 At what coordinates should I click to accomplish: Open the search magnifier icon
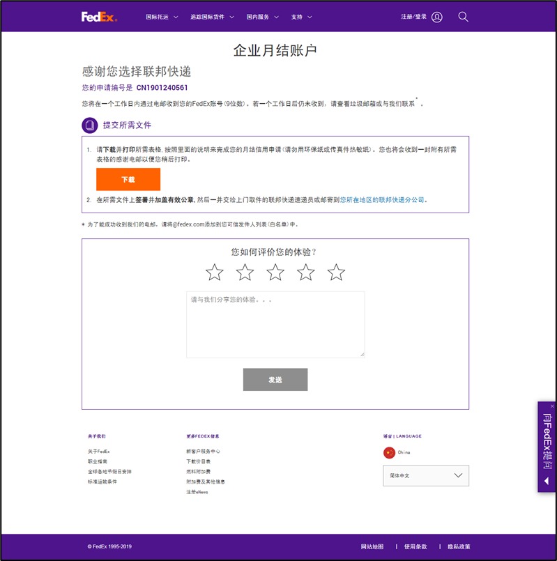(x=463, y=17)
